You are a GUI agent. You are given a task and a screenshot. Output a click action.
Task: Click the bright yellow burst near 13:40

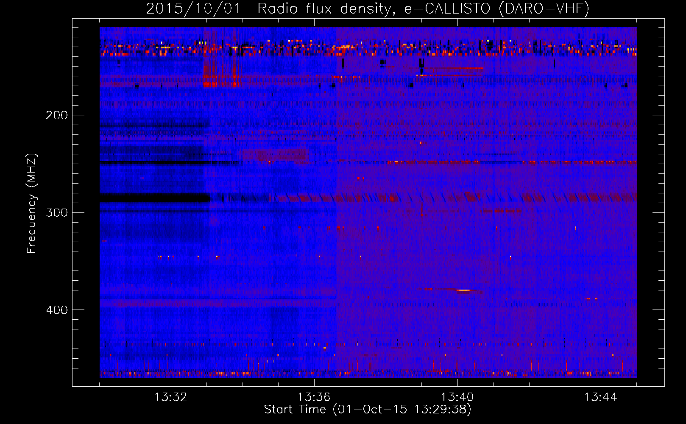click(463, 290)
